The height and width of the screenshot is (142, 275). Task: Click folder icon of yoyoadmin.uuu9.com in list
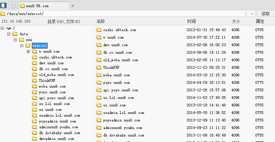(99, 120)
